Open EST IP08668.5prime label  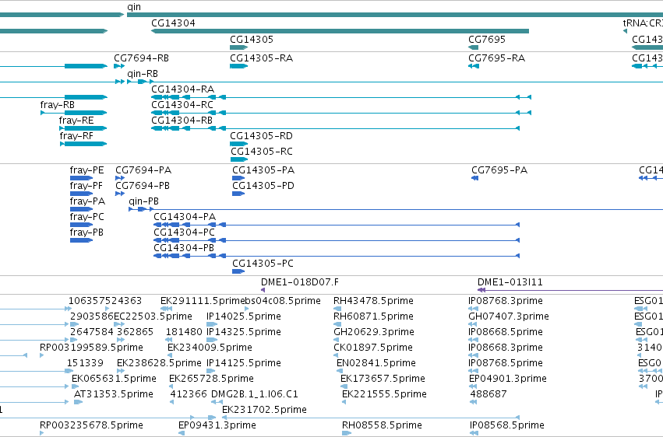(x=506, y=332)
